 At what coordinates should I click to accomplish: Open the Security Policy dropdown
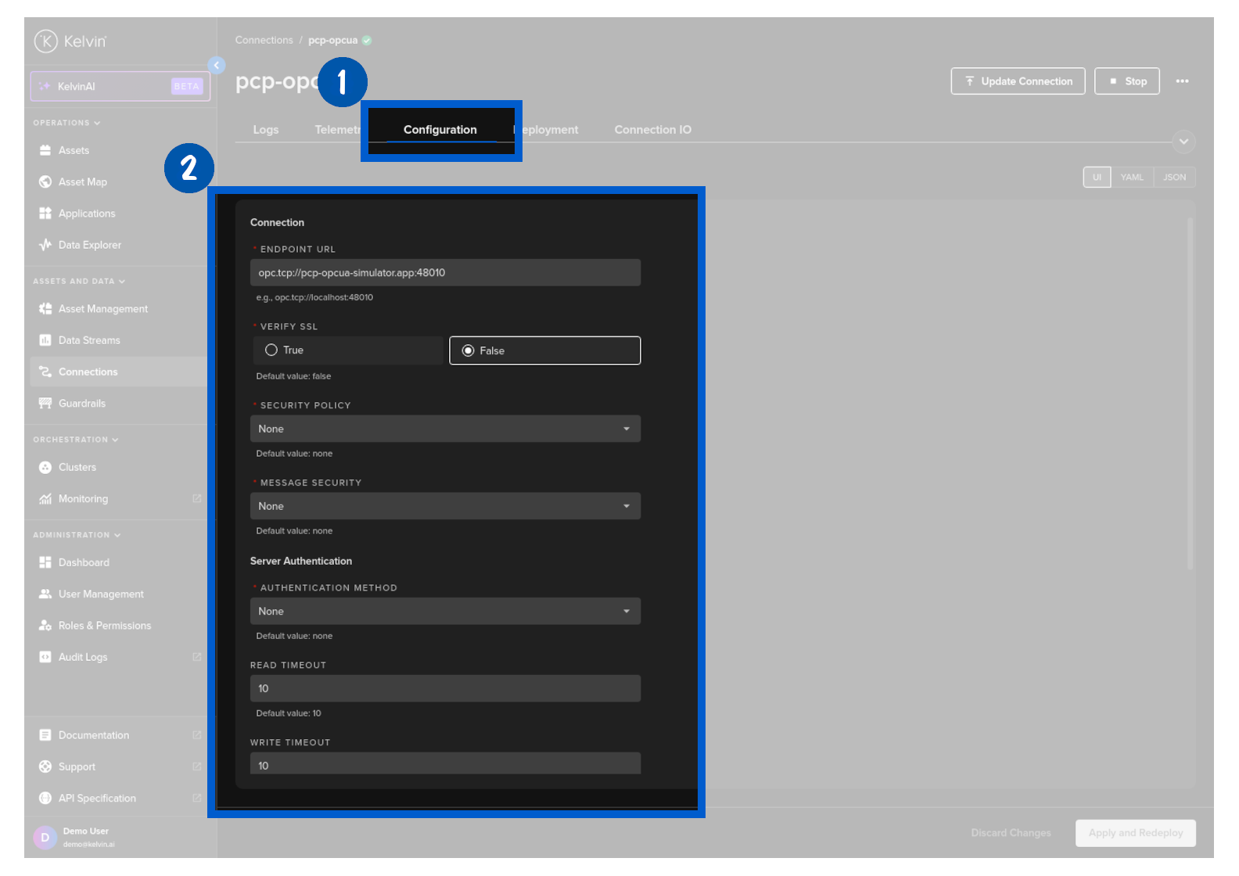[x=445, y=429]
